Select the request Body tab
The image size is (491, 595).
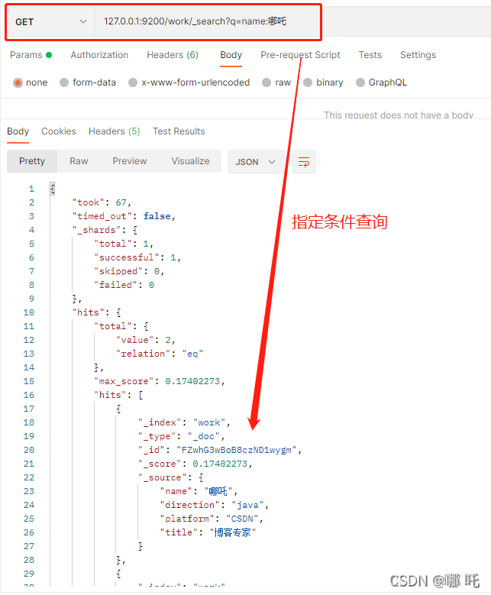coord(231,55)
